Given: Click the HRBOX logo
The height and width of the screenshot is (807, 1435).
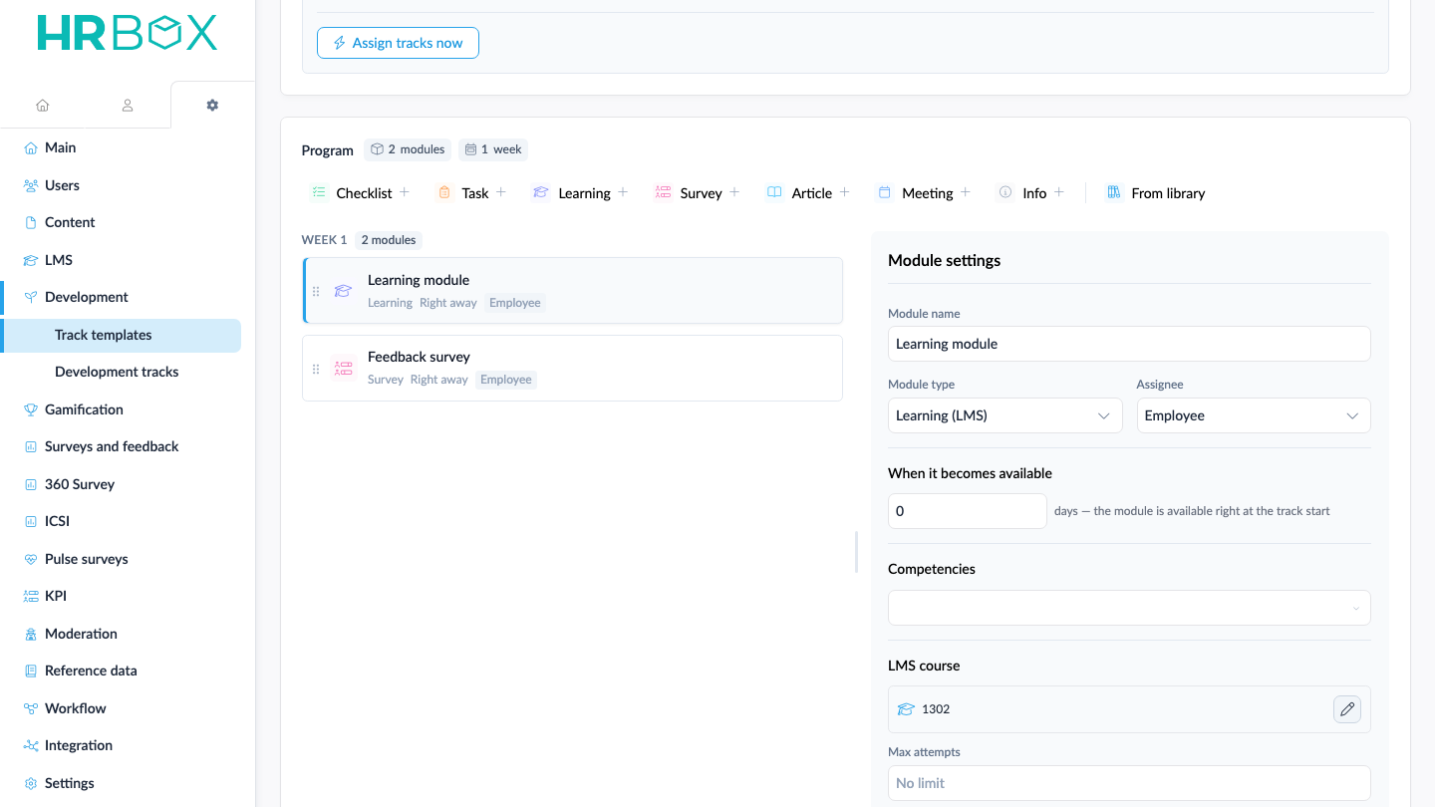Looking at the screenshot, I should click(x=128, y=33).
